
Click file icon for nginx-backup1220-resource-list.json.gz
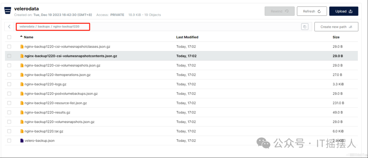pyautogui.click(x=22, y=103)
